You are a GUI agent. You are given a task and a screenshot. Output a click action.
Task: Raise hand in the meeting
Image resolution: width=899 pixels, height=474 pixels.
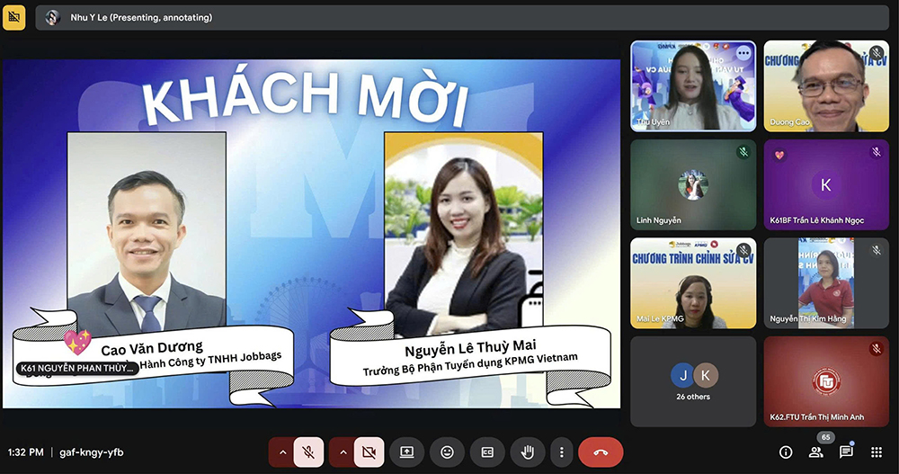pos(528,452)
